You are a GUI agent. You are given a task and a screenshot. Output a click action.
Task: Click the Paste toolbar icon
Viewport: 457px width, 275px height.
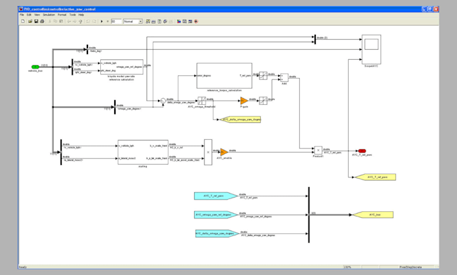point(61,22)
